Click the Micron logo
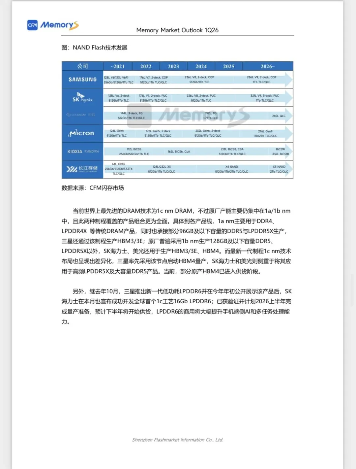 pyautogui.click(x=82, y=133)
